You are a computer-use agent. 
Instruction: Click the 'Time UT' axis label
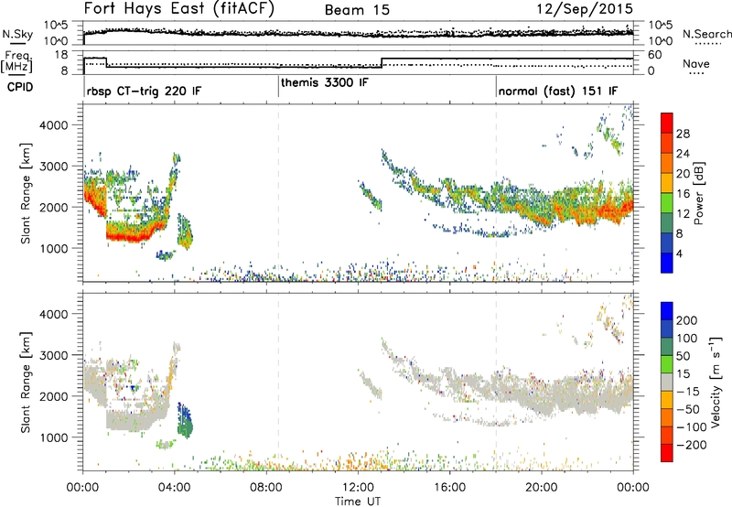coord(358,502)
